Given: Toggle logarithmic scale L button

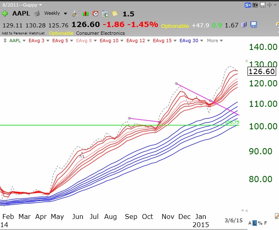Looking at the screenshot, I should [254, 223].
